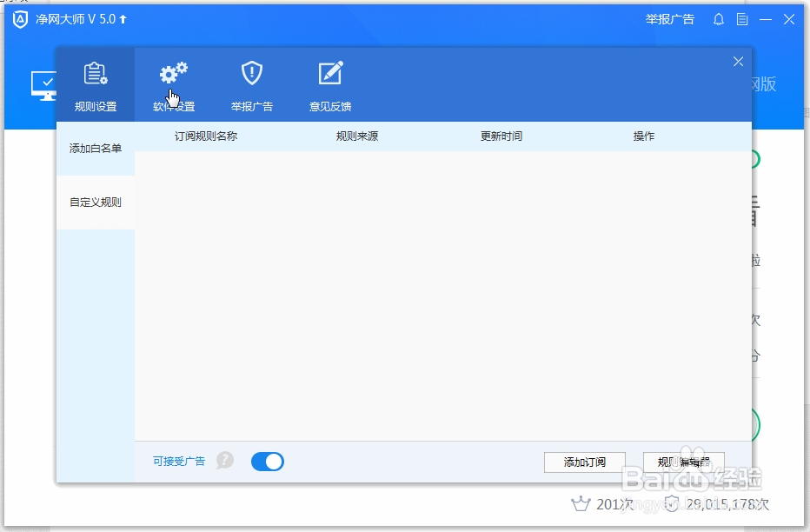Open the 规则编辑器 button
This screenshot has height=532, width=810.
coord(683,462)
